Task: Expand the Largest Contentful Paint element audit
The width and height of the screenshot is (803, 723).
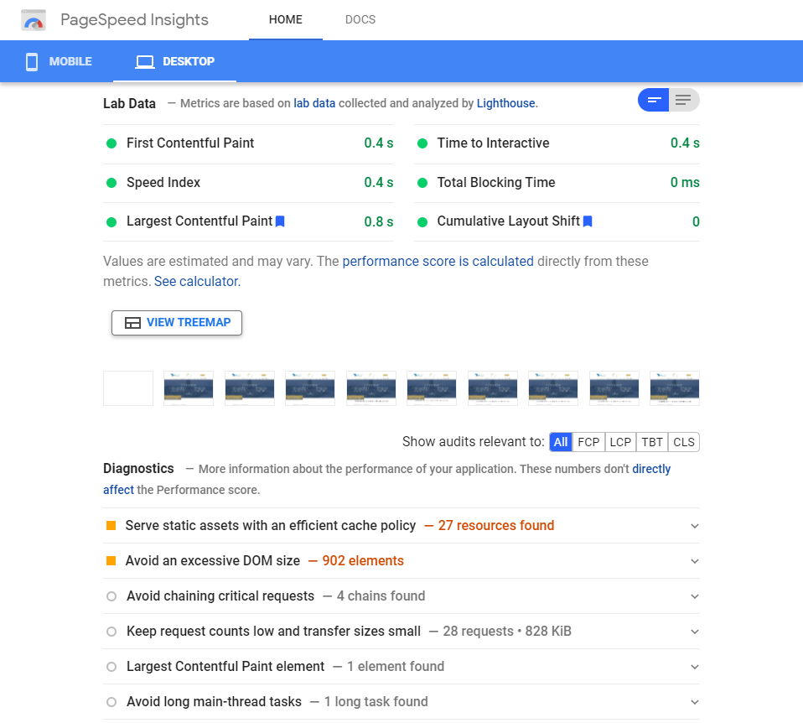Action: click(x=694, y=667)
